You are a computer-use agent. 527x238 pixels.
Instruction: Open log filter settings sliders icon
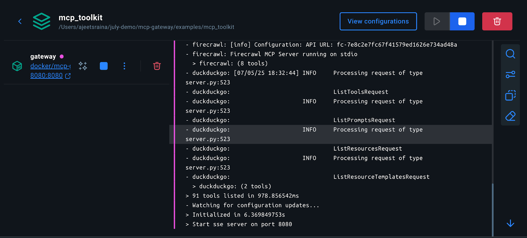coord(510,75)
